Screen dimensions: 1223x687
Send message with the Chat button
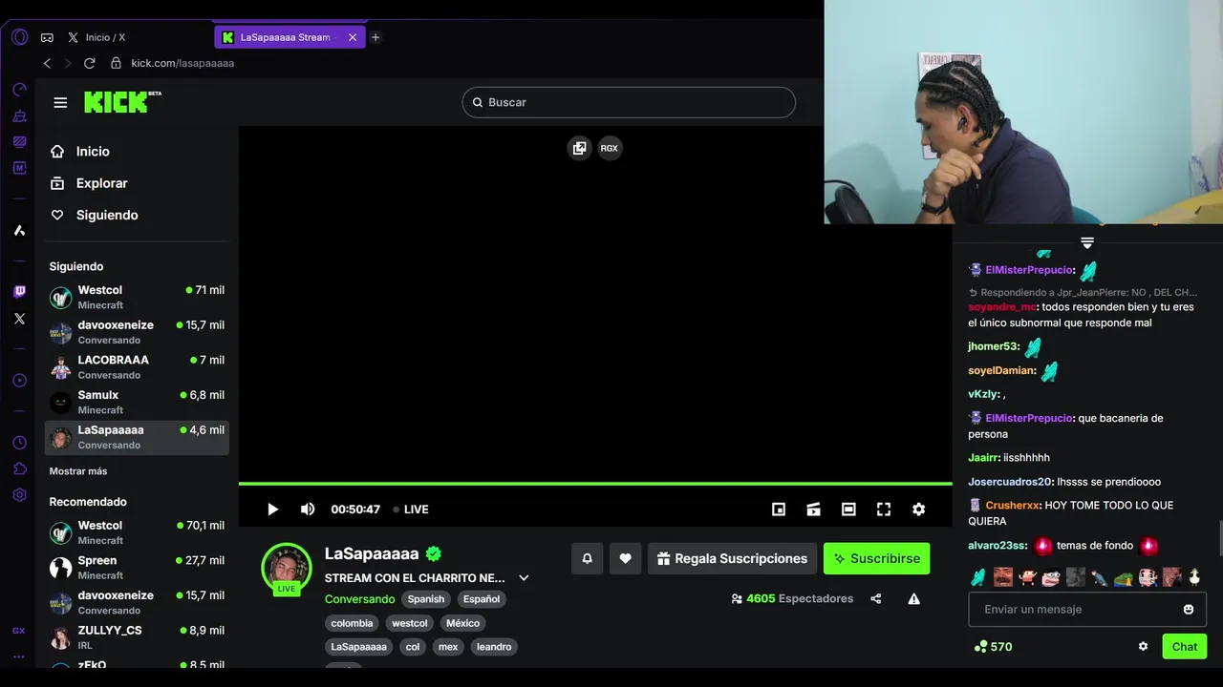pos(1185,646)
